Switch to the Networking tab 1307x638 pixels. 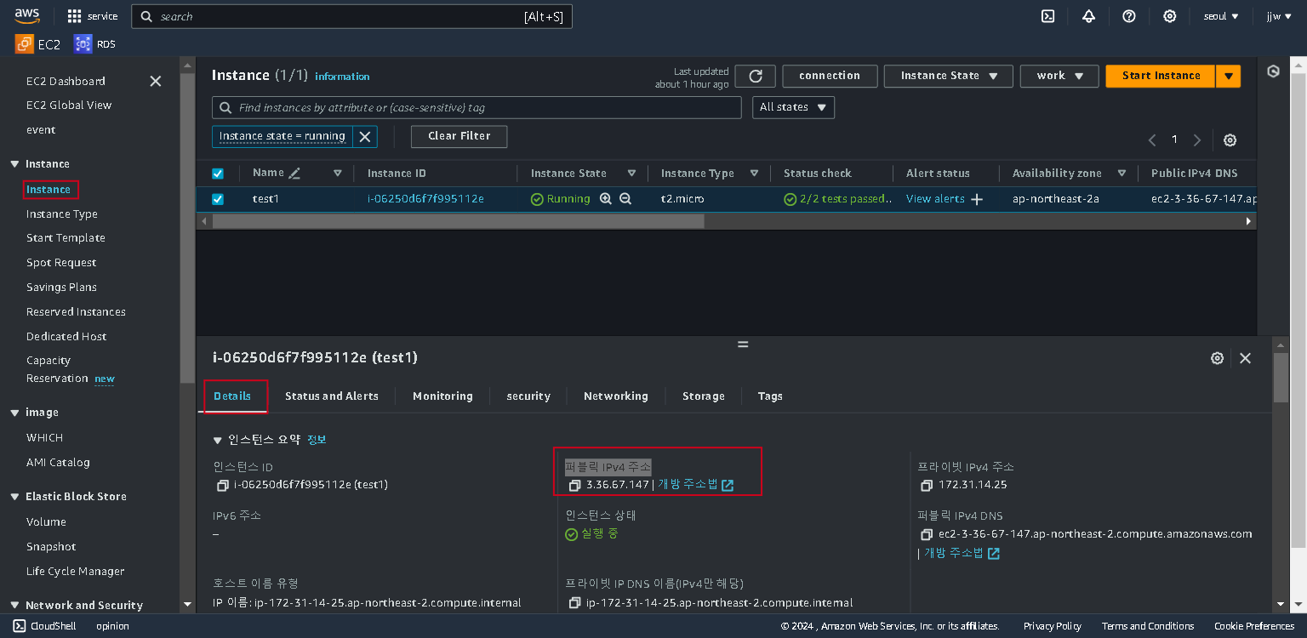click(615, 396)
